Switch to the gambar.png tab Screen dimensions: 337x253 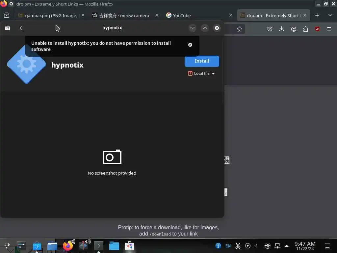coord(51,15)
